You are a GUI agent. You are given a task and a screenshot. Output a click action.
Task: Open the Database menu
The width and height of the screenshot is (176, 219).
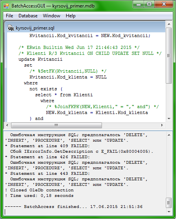pyautogui.click(x=28, y=16)
